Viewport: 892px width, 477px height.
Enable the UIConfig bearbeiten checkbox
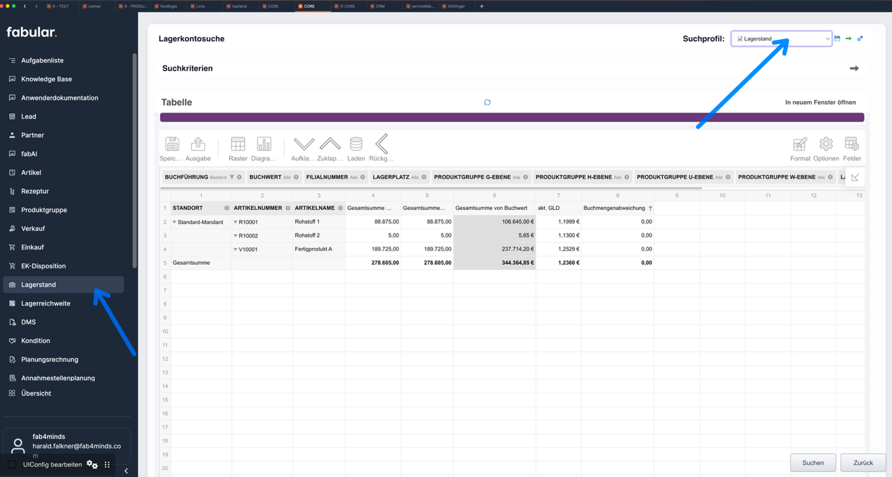pyautogui.click(x=12, y=464)
